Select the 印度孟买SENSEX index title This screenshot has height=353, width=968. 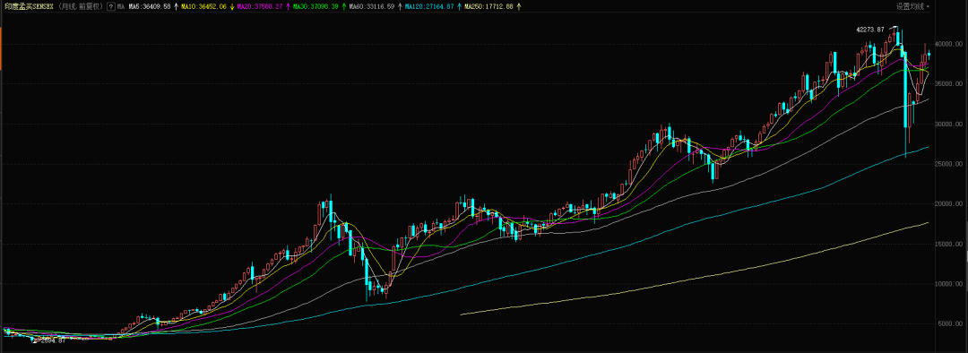tap(29, 6)
